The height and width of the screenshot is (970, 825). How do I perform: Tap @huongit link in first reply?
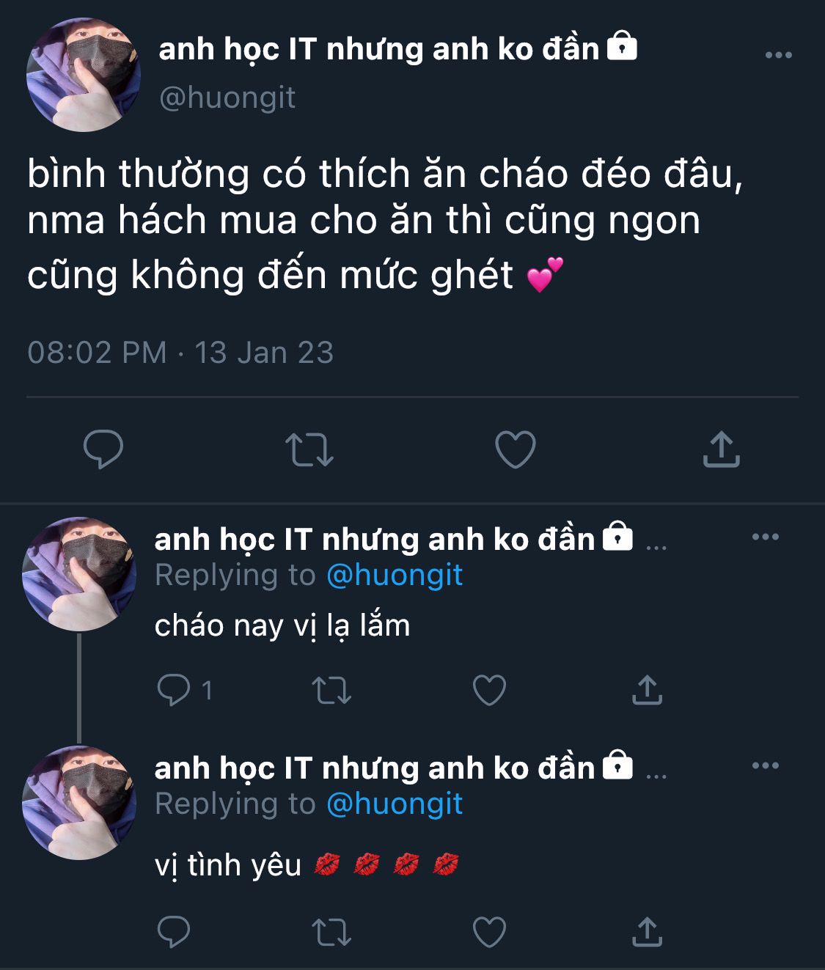point(395,575)
